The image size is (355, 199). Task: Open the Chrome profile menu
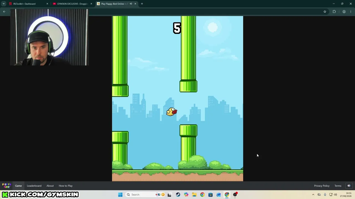[344, 12]
